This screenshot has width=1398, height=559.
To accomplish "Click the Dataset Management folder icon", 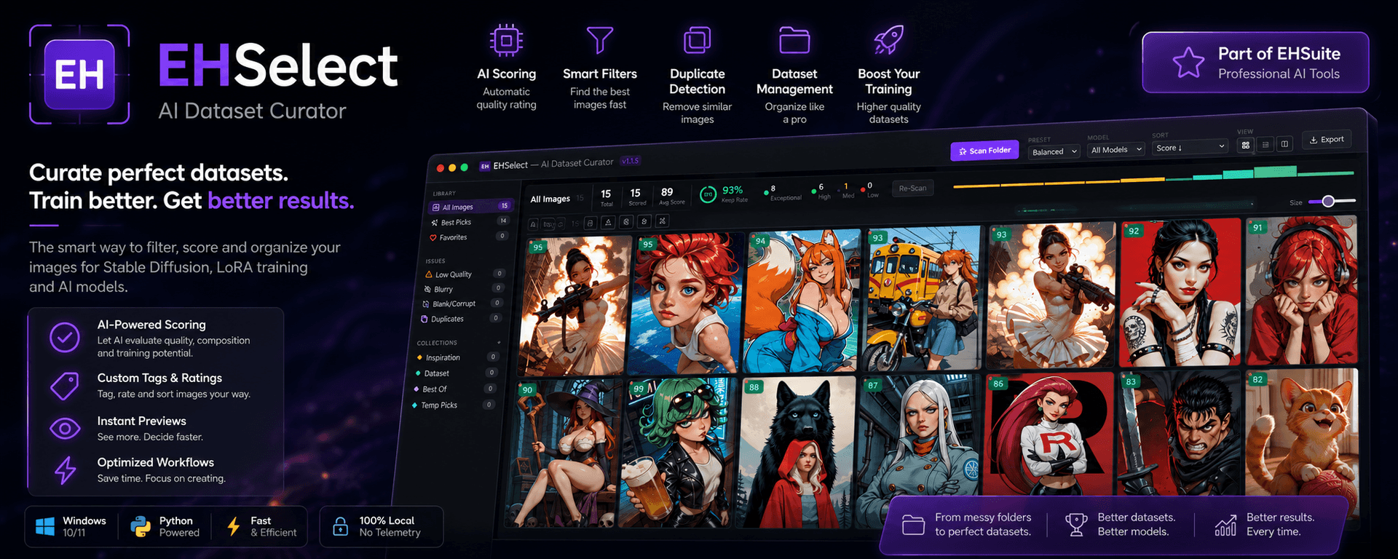I will [794, 40].
